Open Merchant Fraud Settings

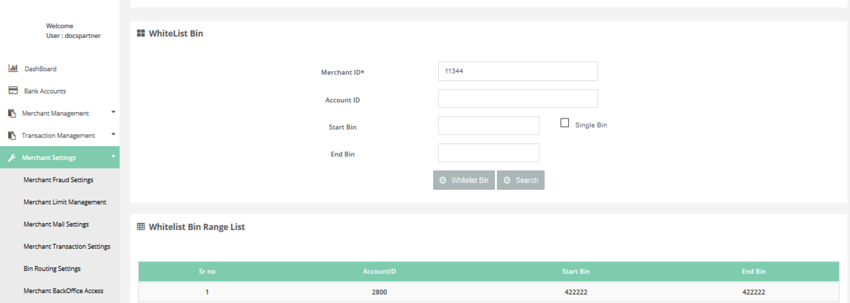pyautogui.click(x=58, y=180)
